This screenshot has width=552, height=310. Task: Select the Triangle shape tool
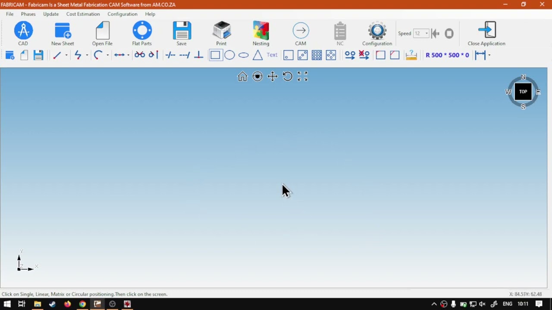pyautogui.click(x=258, y=55)
